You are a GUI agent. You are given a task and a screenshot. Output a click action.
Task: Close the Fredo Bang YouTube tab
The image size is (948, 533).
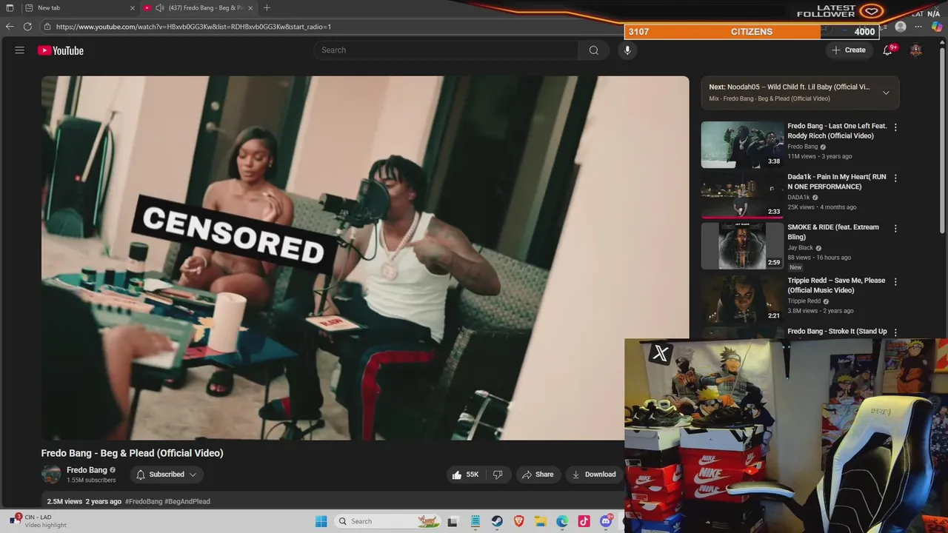(250, 8)
